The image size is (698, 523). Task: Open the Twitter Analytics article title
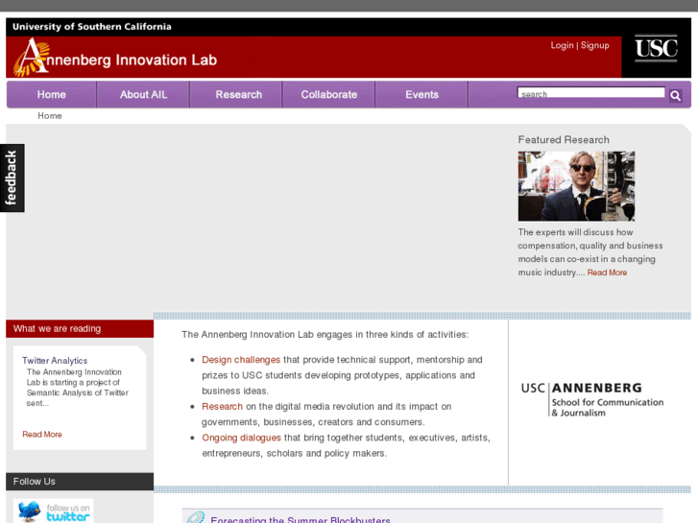tap(55, 361)
